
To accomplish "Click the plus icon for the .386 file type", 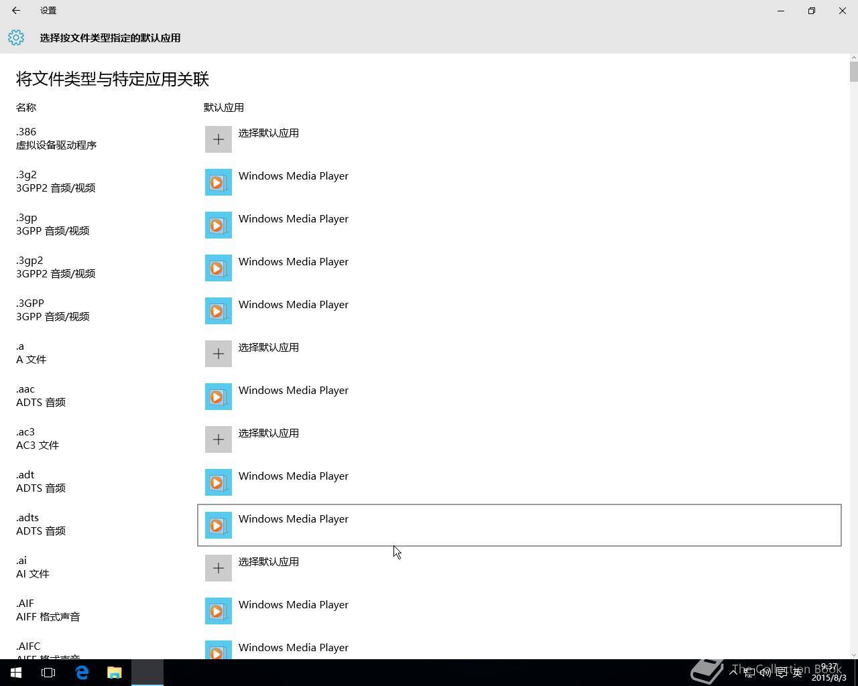I will click(219, 139).
